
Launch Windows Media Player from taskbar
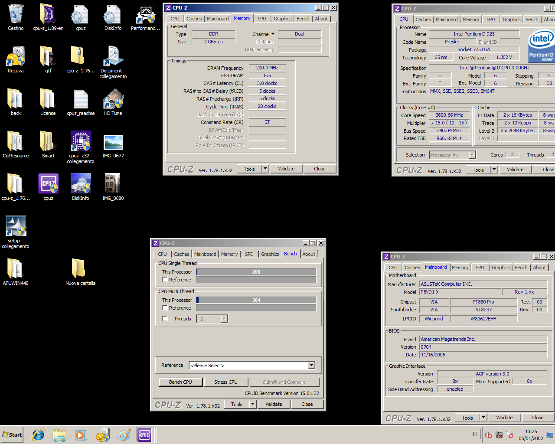[x=81, y=435]
